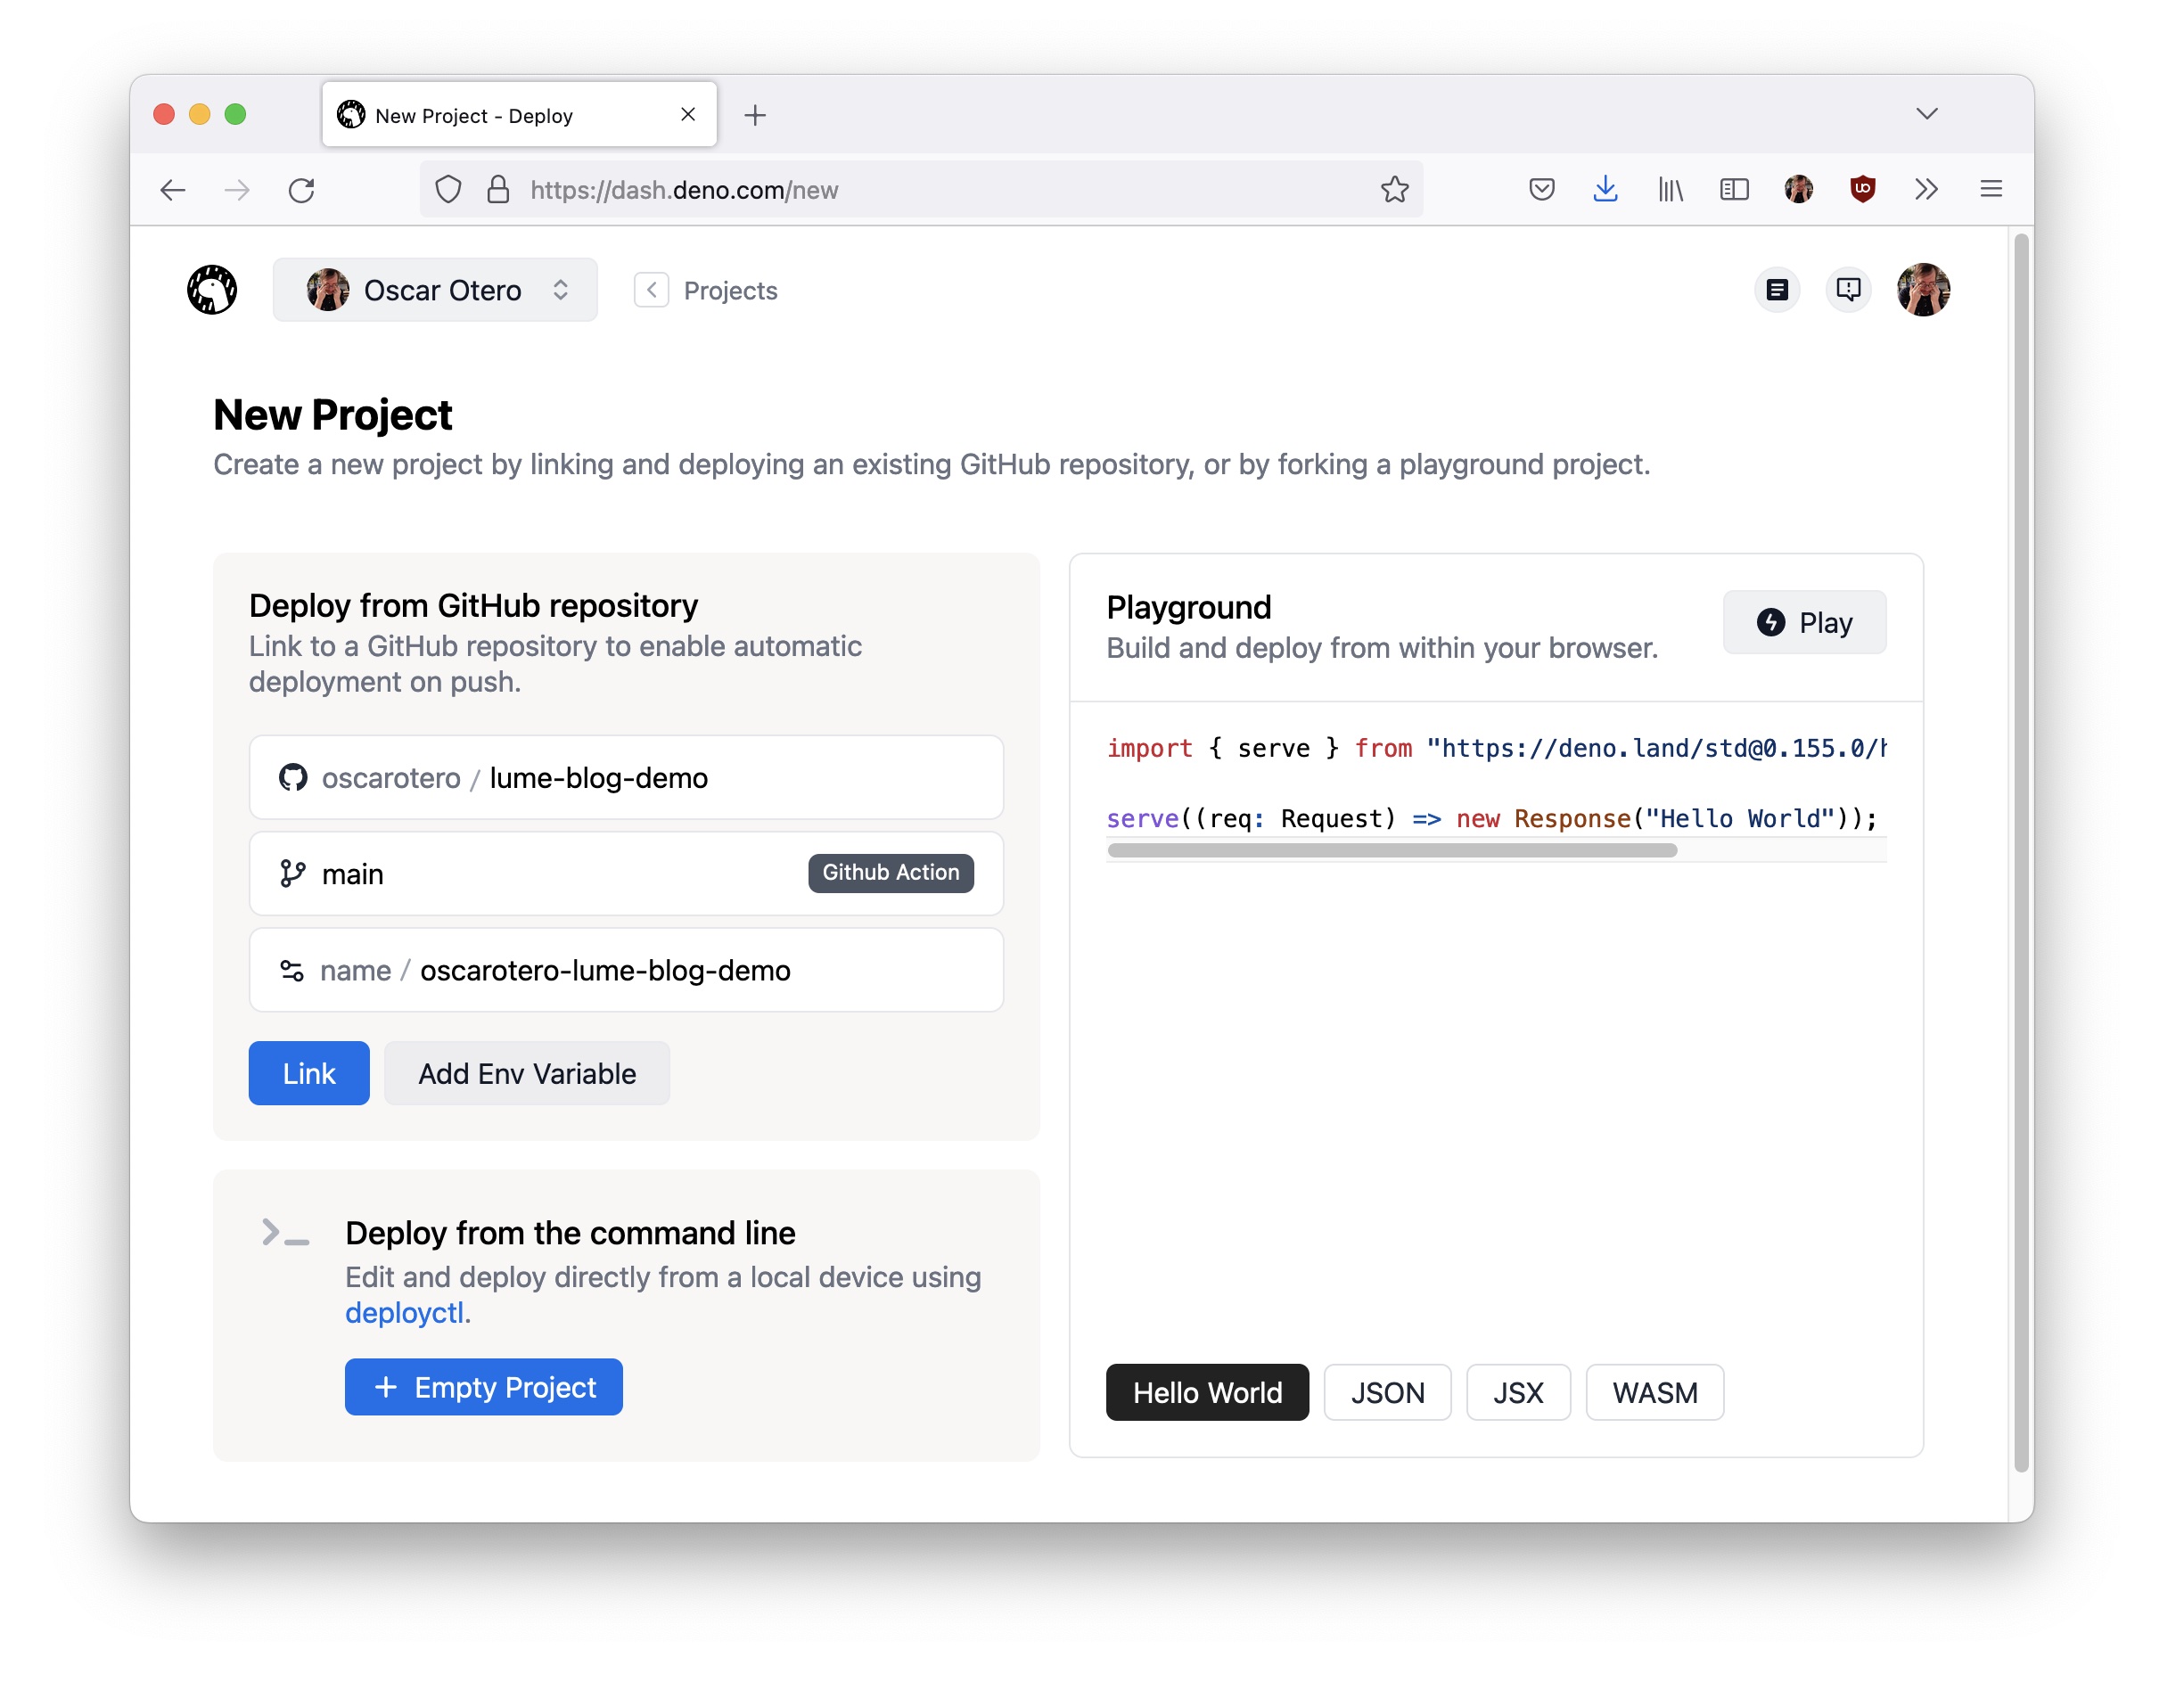Image resolution: width=2184 pixels, height=1690 pixels.
Task: Select the WASM playground template
Action: tap(1654, 1392)
